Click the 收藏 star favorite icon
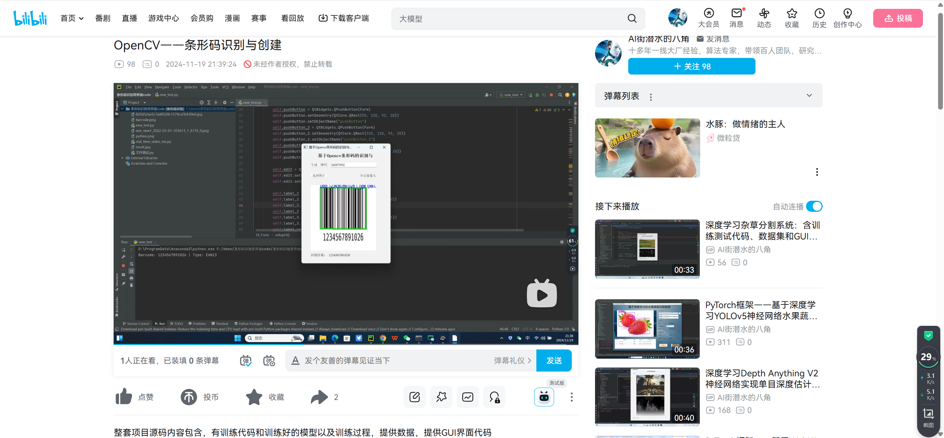Screen dimensions: 944x438 click(x=254, y=397)
